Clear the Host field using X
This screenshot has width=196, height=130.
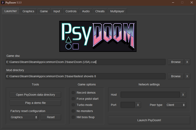183,95
